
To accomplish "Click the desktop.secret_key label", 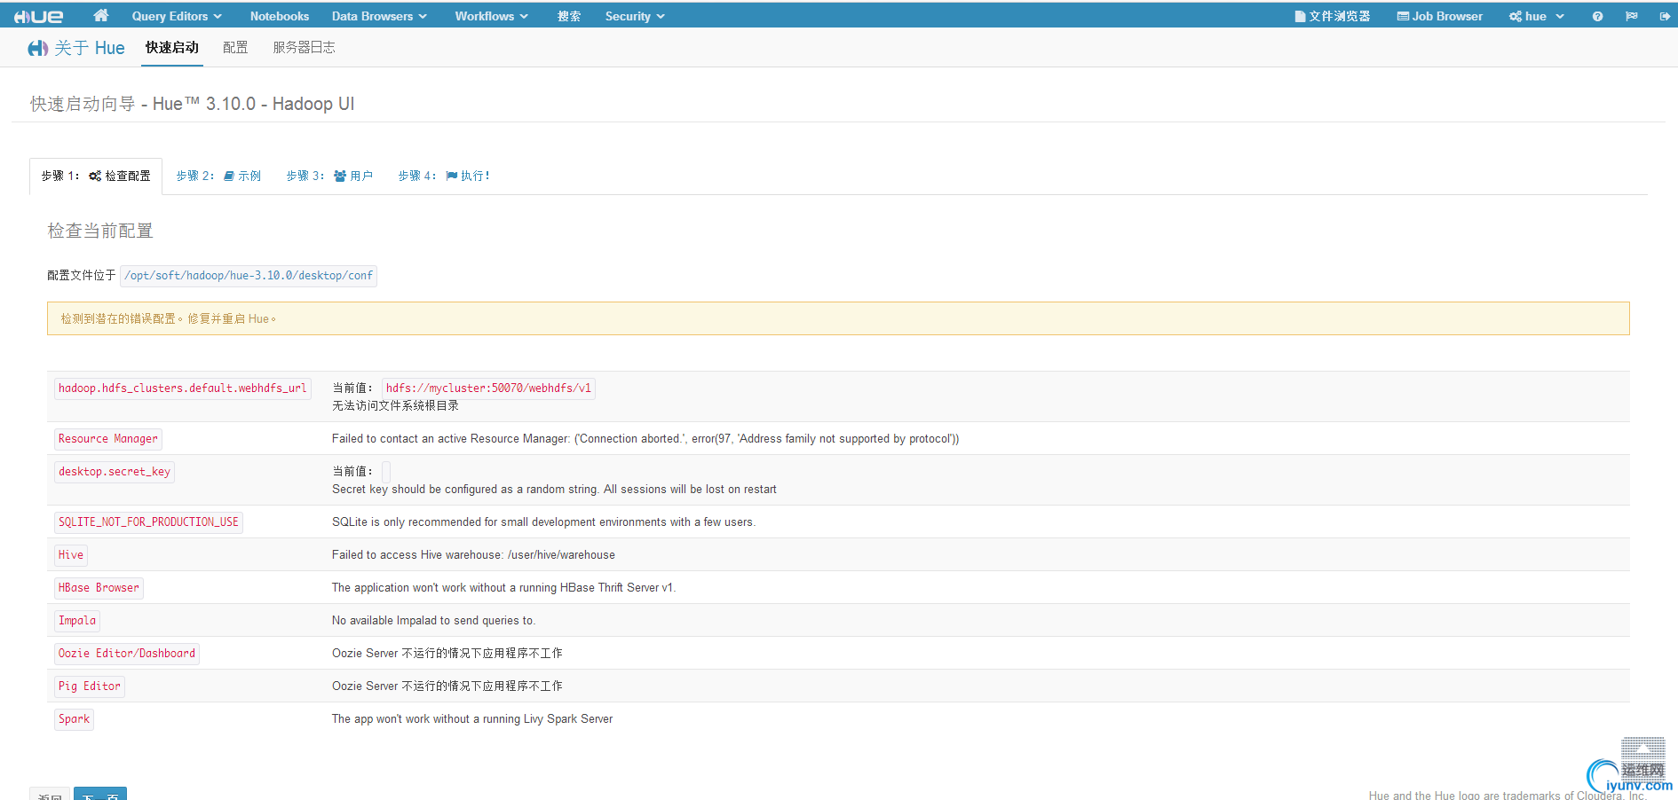I will coord(115,472).
